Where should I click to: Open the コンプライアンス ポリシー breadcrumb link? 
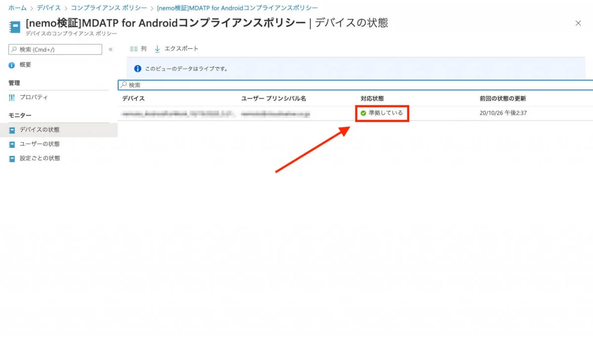click(x=109, y=8)
